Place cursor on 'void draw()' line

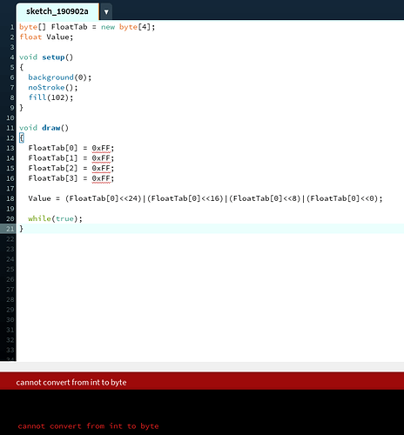pyautogui.click(x=44, y=128)
